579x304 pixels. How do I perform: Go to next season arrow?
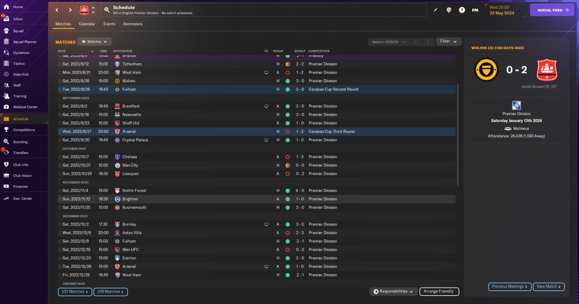(x=428, y=42)
